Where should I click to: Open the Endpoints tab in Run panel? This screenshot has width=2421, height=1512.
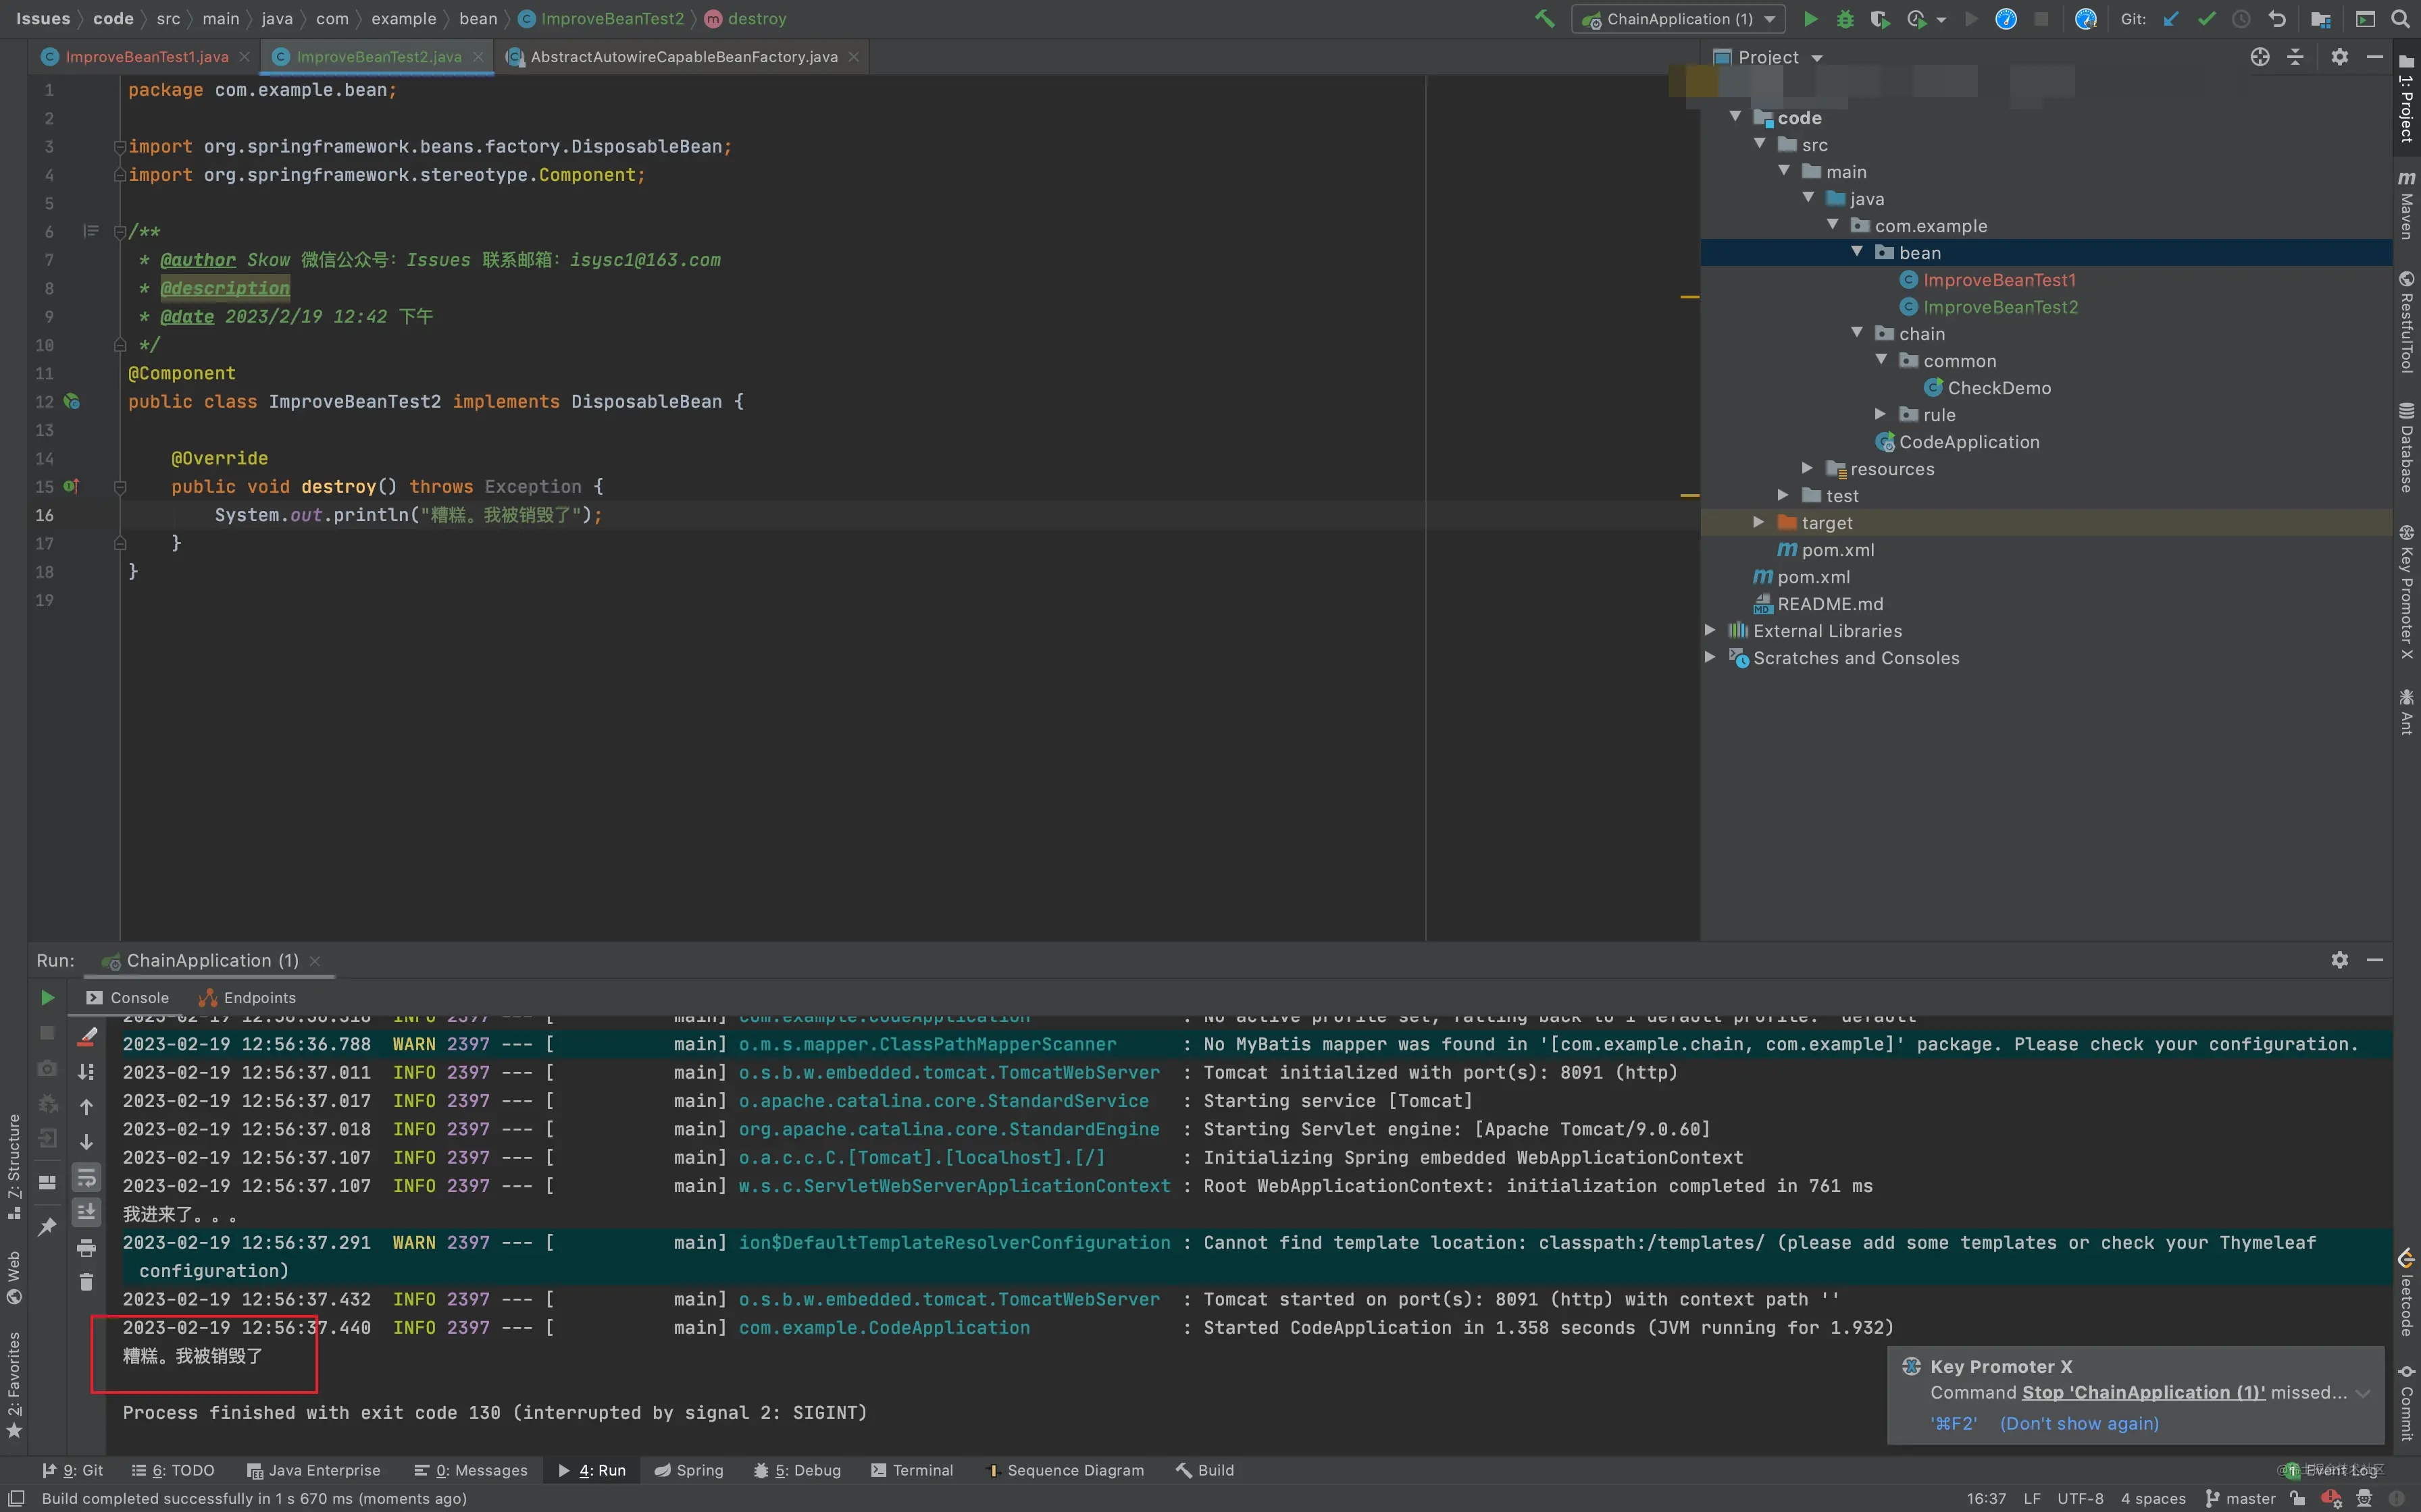pyautogui.click(x=259, y=997)
